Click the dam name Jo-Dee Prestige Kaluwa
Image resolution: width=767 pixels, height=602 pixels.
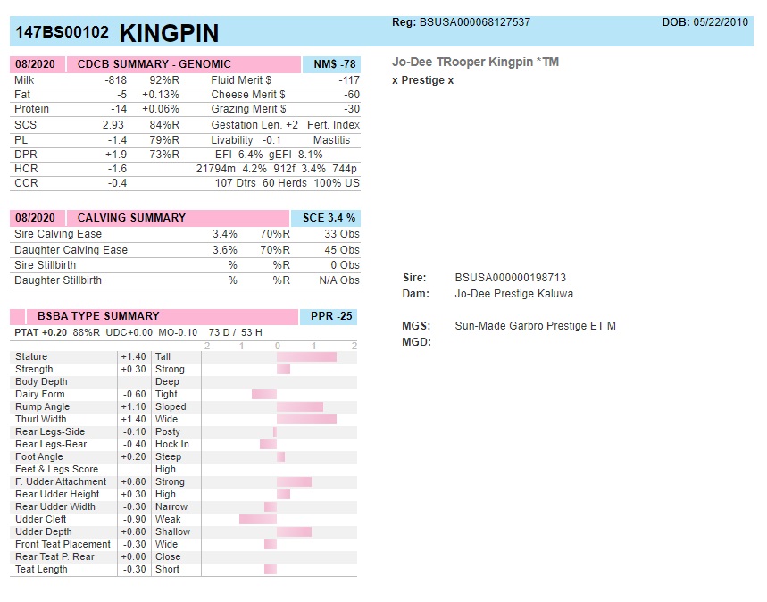(x=514, y=294)
